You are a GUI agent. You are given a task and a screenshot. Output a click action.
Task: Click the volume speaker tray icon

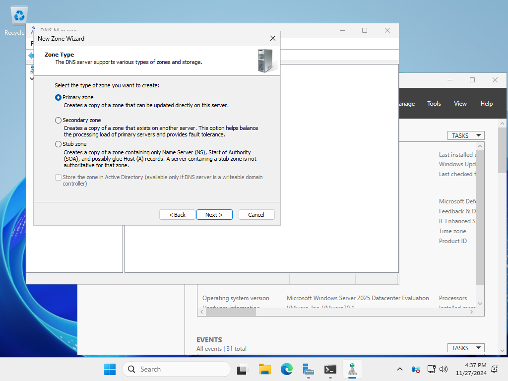pos(443,369)
